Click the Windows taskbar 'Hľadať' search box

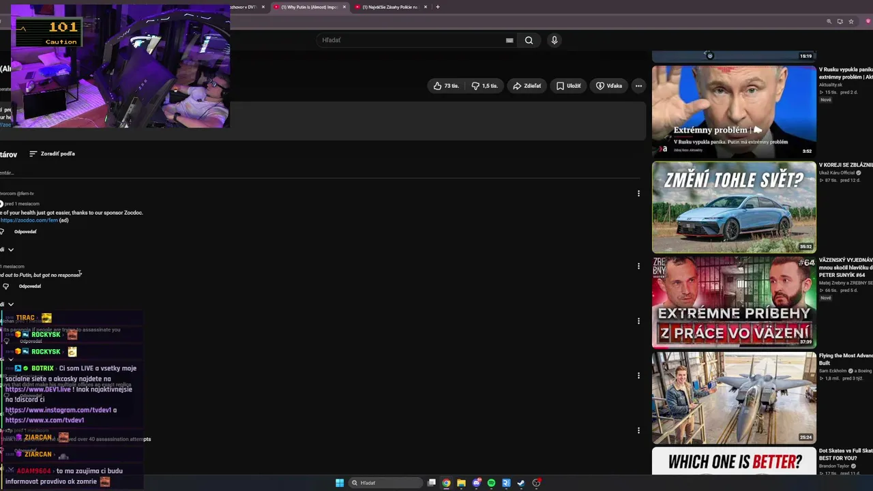coord(385,483)
